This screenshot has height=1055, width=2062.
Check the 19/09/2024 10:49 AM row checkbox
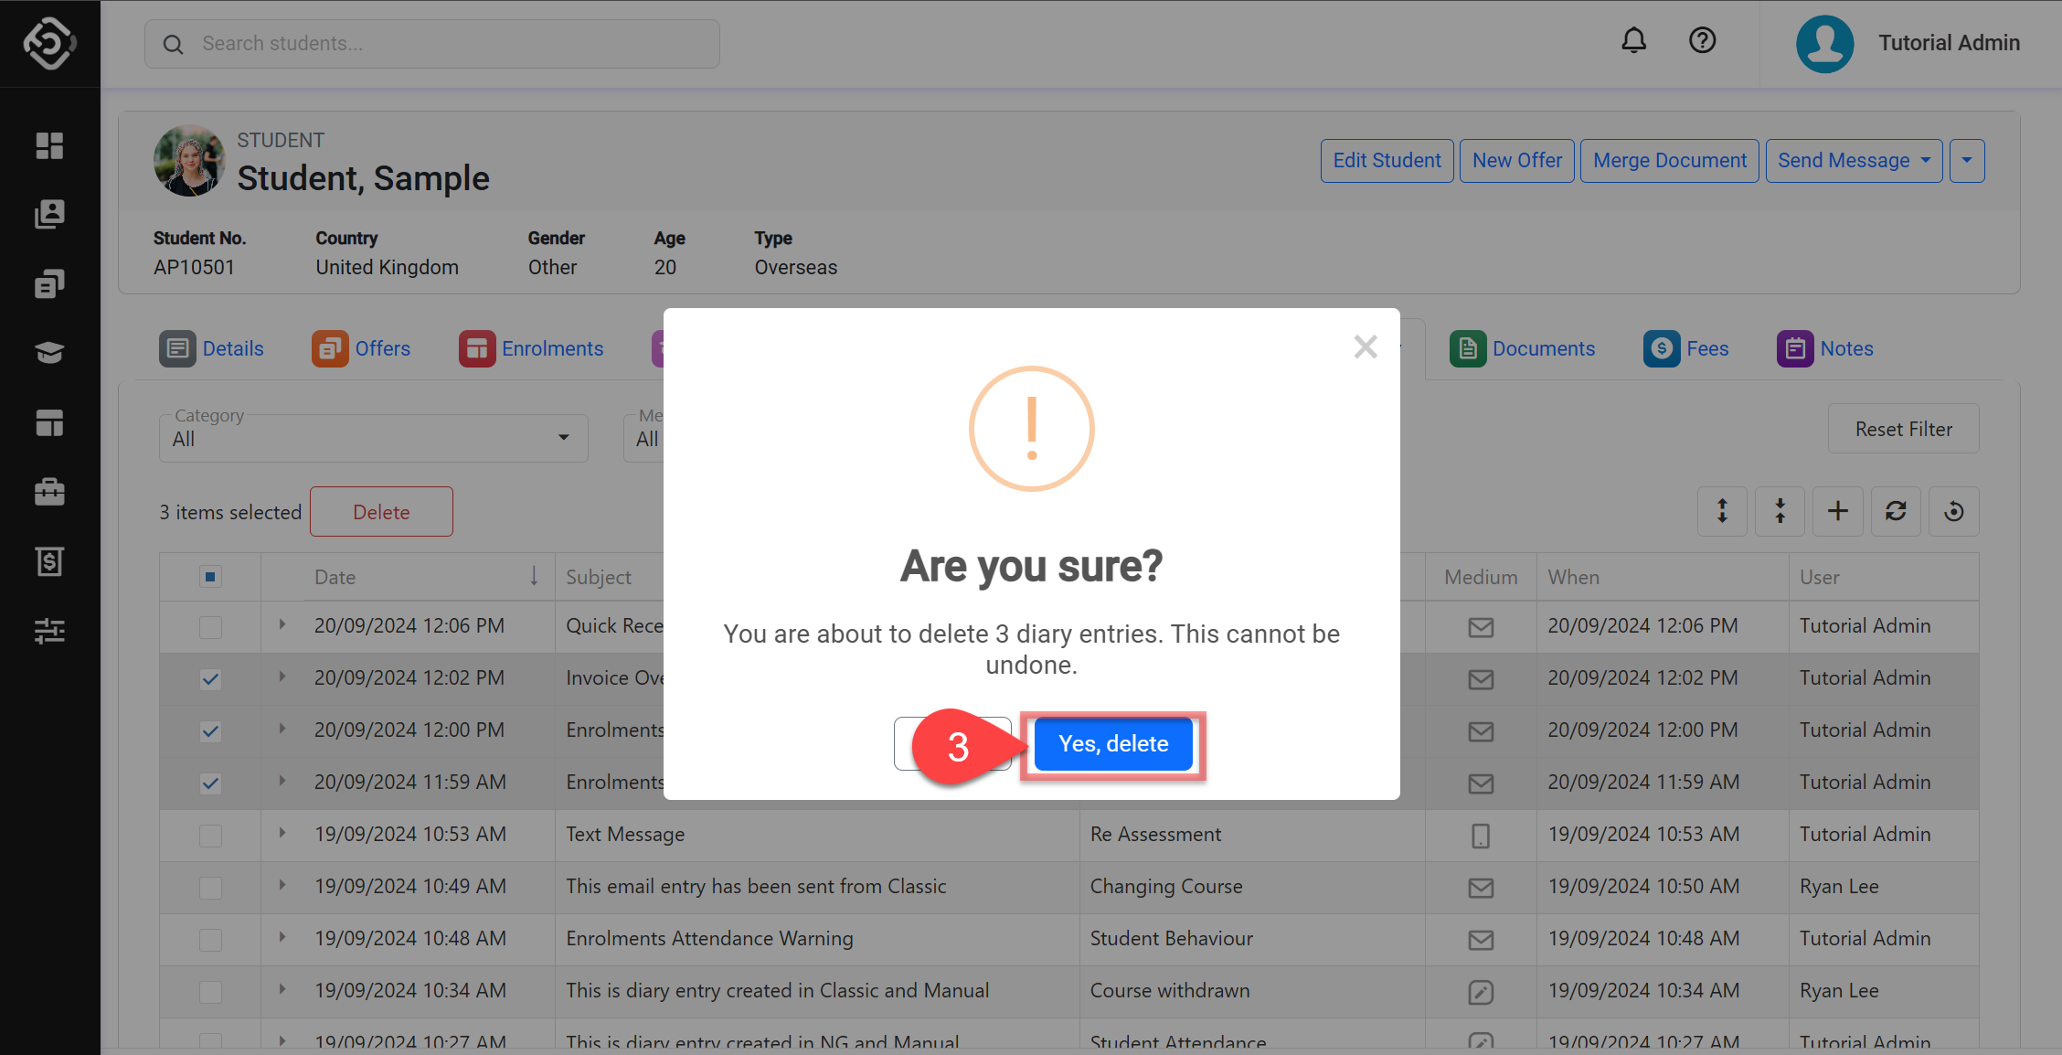pyautogui.click(x=210, y=888)
